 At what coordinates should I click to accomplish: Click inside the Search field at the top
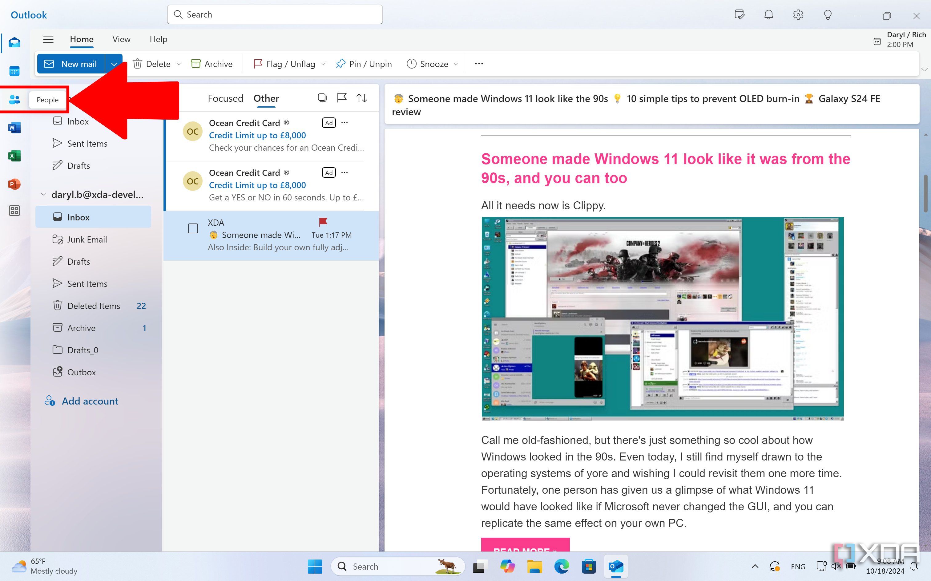pos(274,14)
